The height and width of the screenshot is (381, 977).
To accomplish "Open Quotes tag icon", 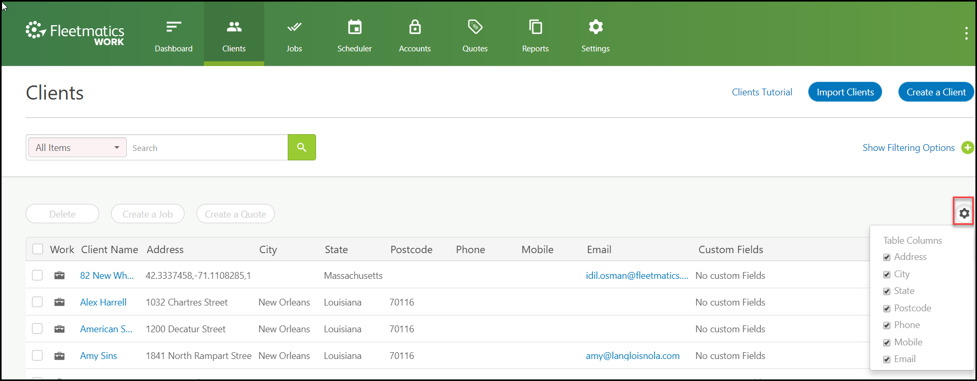I will 475,27.
